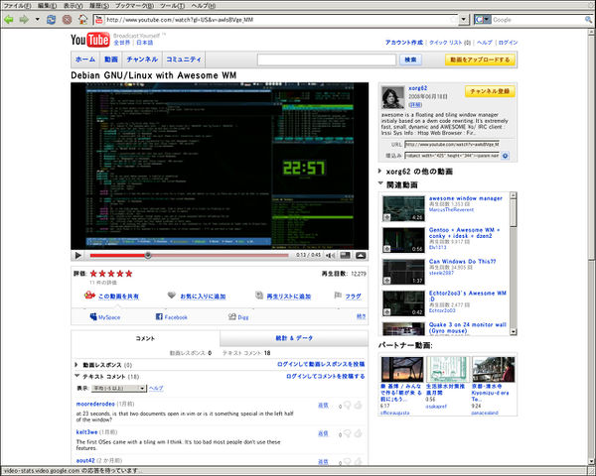Image resolution: width=596 pixels, height=476 pixels.
Task: Open the address bar URL history dropdown
Action: (x=464, y=20)
